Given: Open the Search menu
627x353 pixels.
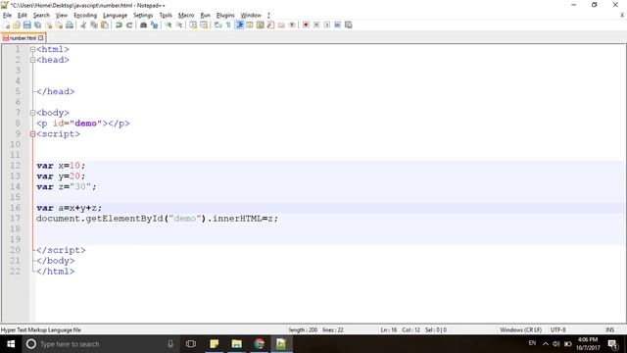Looking at the screenshot, I should (x=41, y=16).
